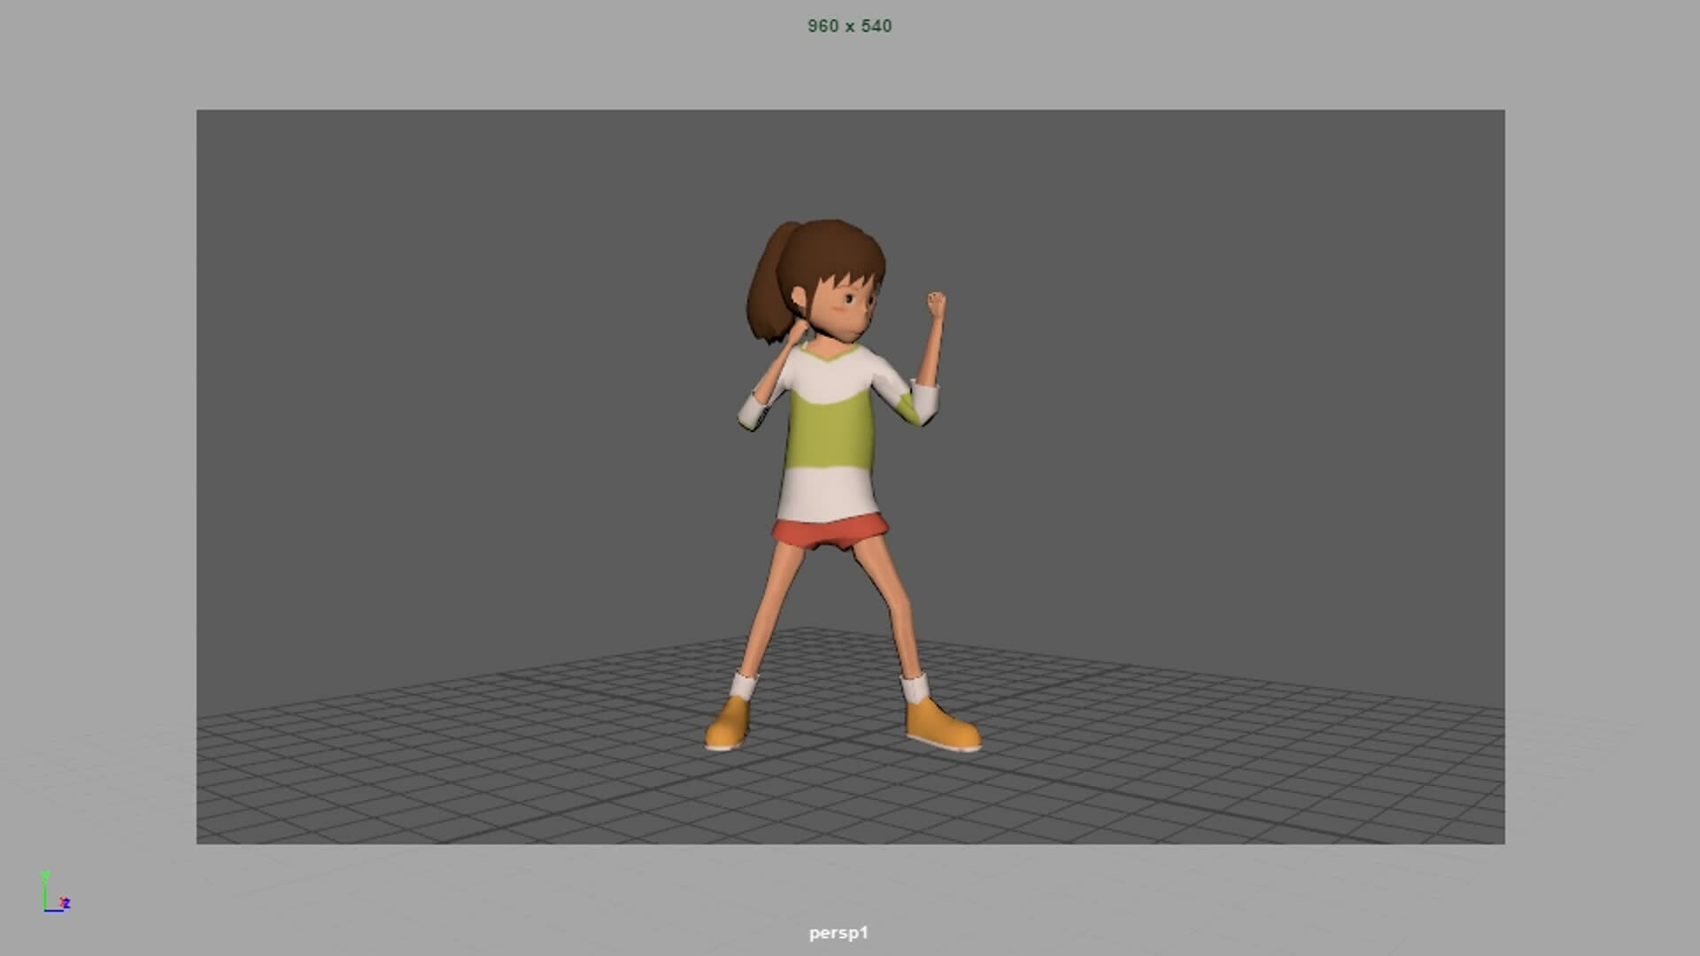The image size is (1700, 956).
Task: Click the character's raised left fist
Action: click(x=936, y=301)
